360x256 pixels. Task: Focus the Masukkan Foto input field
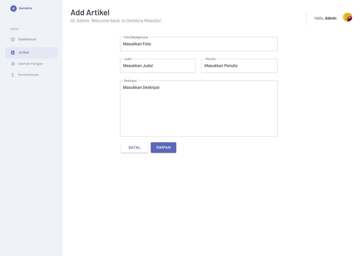198,44
